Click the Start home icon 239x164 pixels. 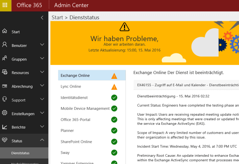5,31
